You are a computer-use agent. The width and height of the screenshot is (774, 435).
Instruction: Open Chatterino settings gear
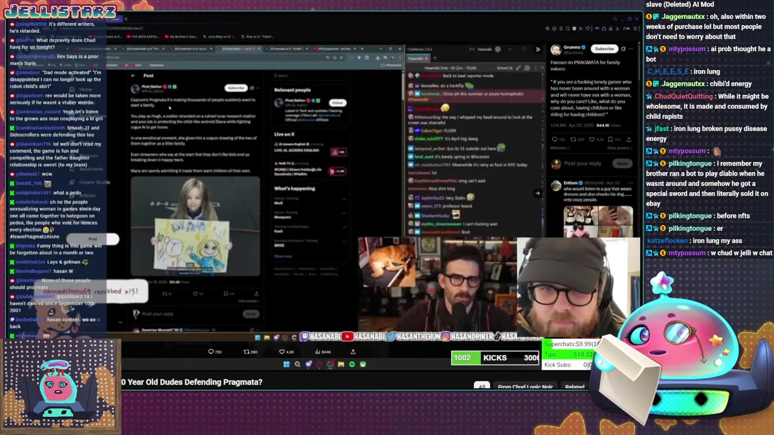coord(498,50)
